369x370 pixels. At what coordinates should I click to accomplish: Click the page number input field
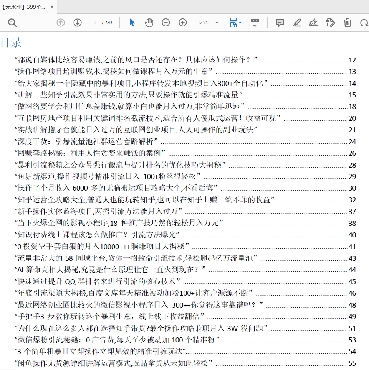95,23
